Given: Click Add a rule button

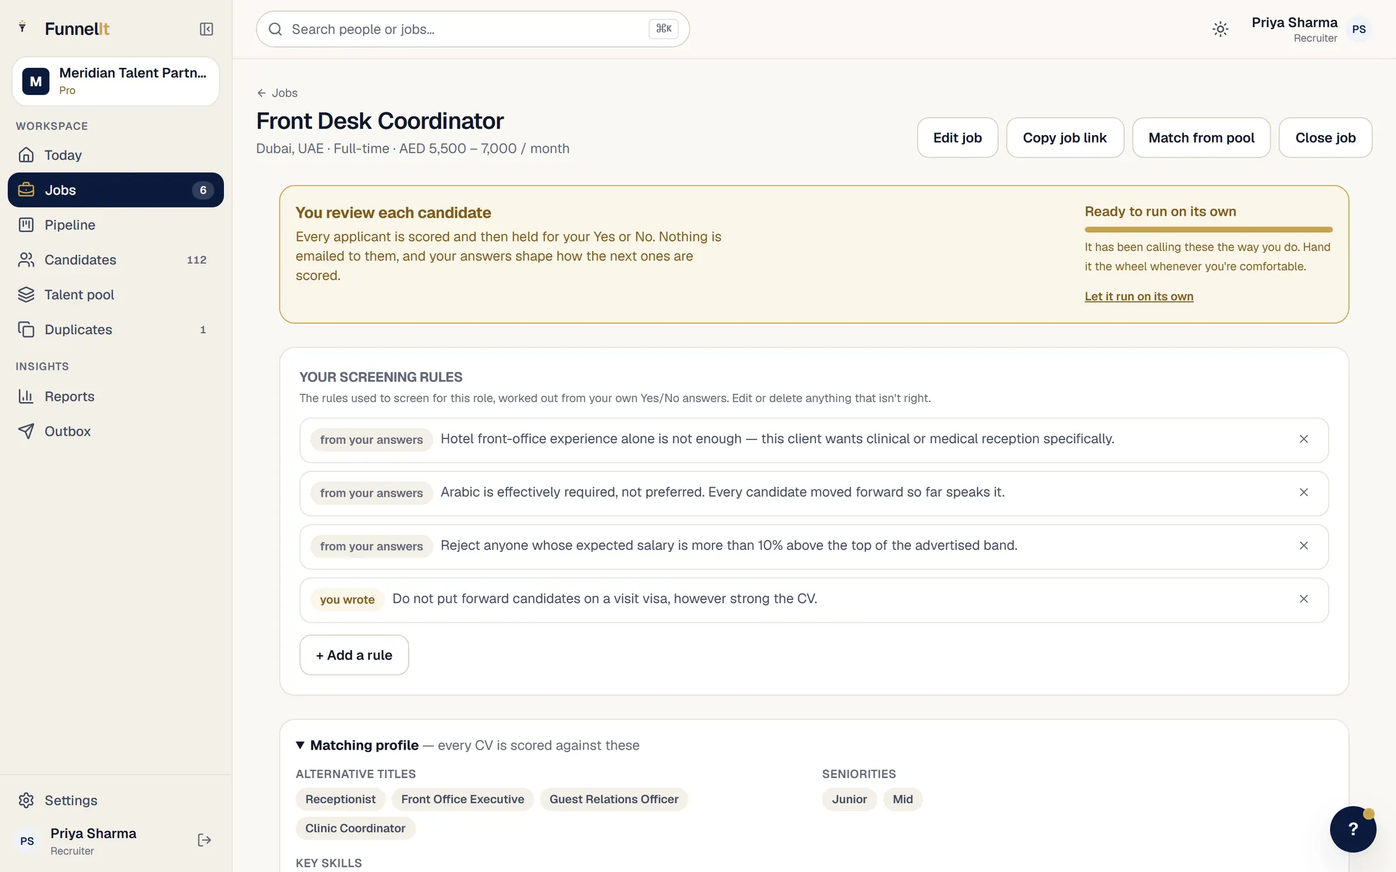Looking at the screenshot, I should point(354,655).
